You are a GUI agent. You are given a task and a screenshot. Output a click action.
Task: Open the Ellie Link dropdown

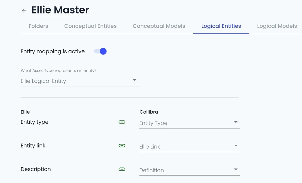click(x=190, y=147)
